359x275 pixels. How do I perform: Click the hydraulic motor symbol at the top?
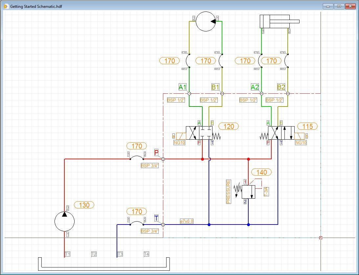[x=206, y=21]
